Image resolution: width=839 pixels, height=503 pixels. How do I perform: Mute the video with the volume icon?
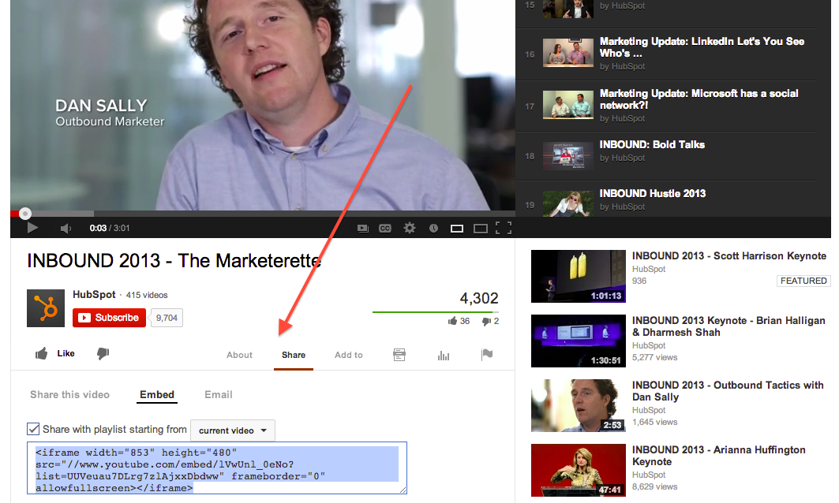(x=65, y=228)
